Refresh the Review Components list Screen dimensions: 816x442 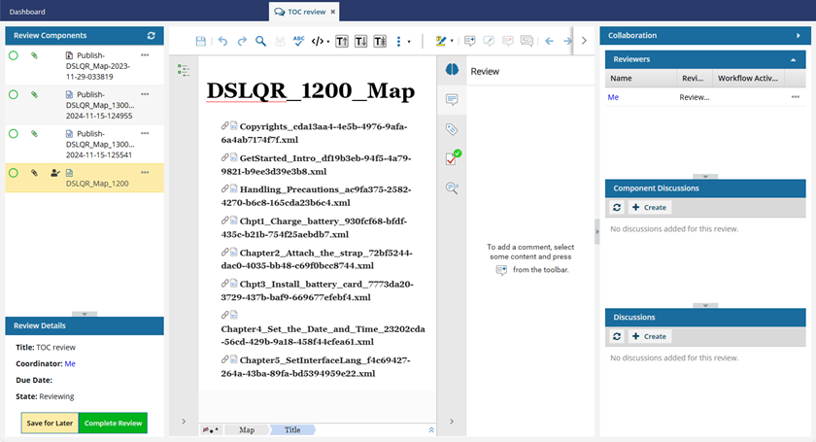point(151,36)
